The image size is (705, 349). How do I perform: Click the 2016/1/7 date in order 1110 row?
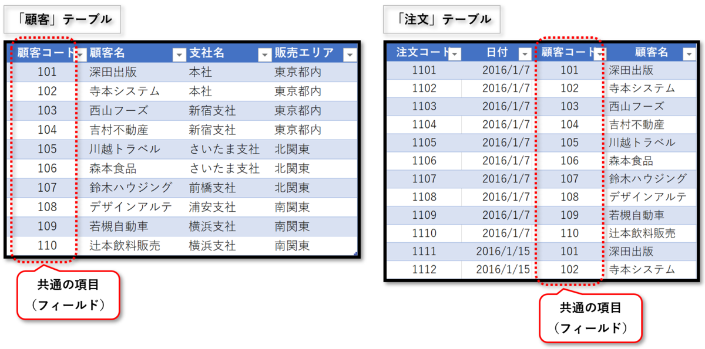pos(506,233)
